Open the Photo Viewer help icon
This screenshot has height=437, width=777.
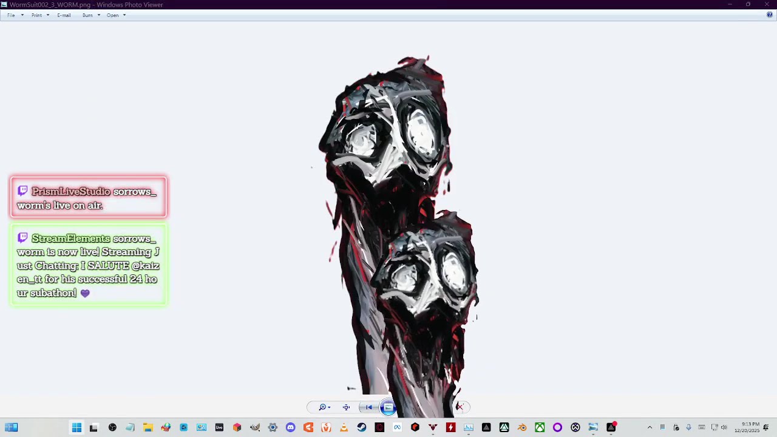point(769,15)
